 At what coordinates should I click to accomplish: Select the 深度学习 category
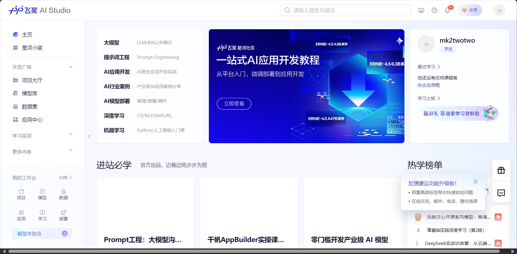[x=114, y=116]
